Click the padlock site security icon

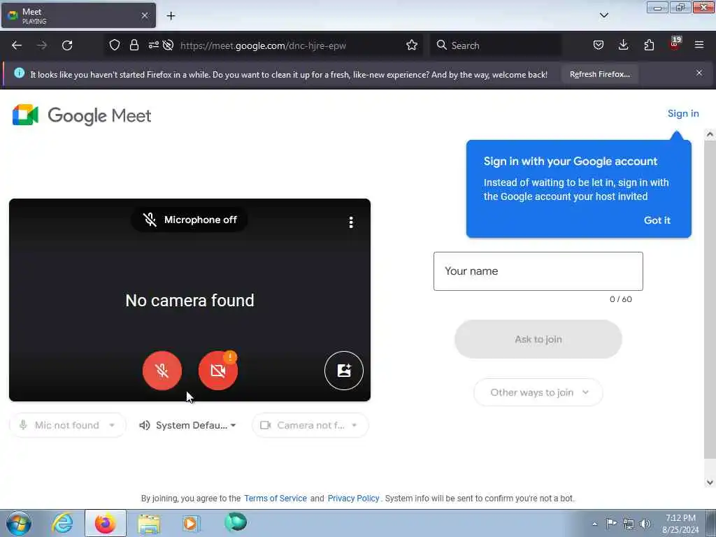[x=134, y=45]
